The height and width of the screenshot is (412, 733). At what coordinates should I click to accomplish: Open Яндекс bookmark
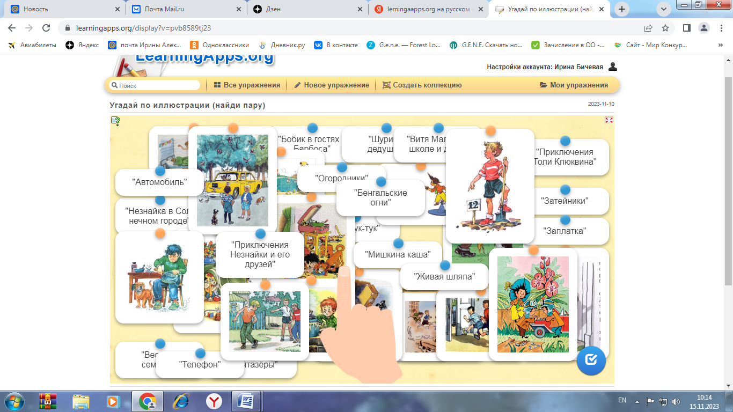click(83, 45)
